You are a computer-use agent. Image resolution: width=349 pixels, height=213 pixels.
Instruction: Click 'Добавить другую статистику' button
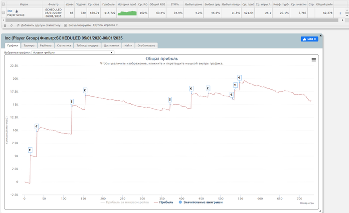point(38,25)
